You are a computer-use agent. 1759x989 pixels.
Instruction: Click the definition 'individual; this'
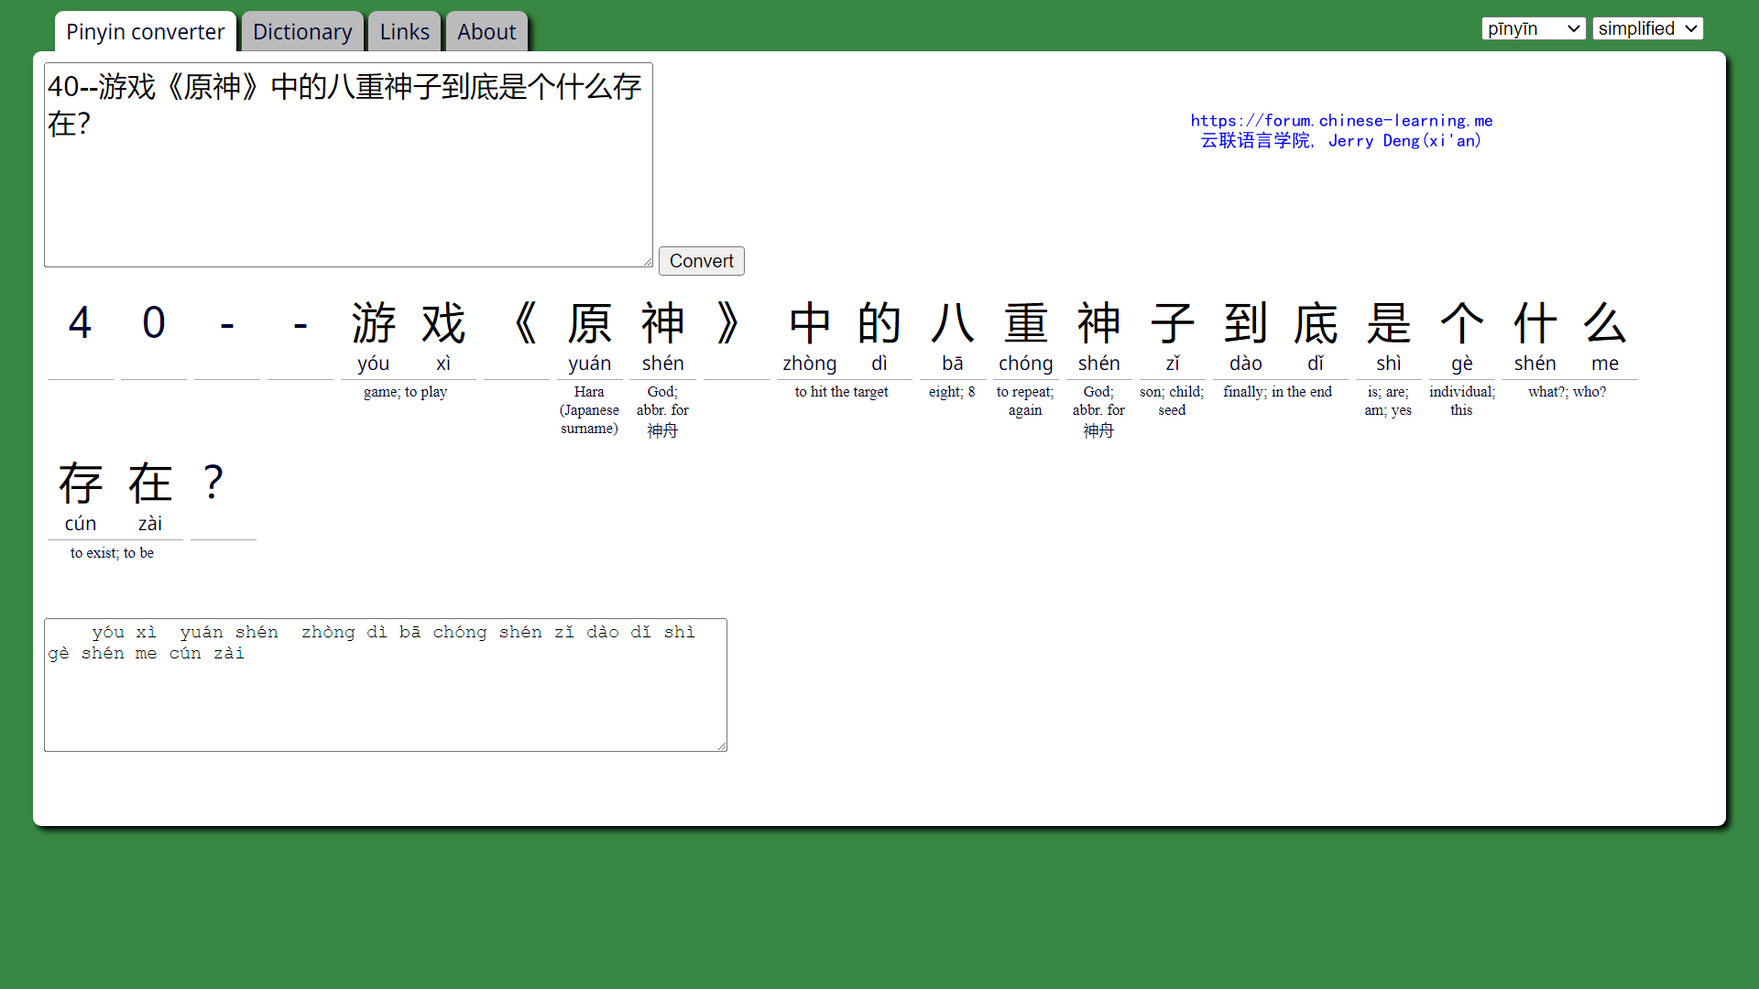pyautogui.click(x=1462, y=401)
